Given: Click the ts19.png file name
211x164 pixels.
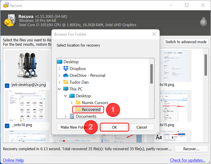Looking at the screenshot, I should (x=167, y=85).
